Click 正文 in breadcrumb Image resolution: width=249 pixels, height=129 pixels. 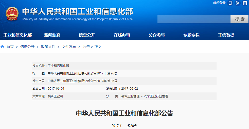(x=98, y=47)
